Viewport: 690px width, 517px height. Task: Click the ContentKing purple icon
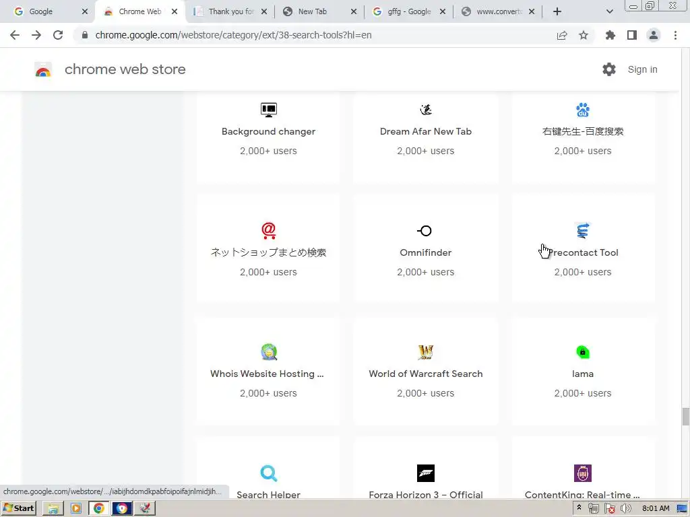point(583,473)
